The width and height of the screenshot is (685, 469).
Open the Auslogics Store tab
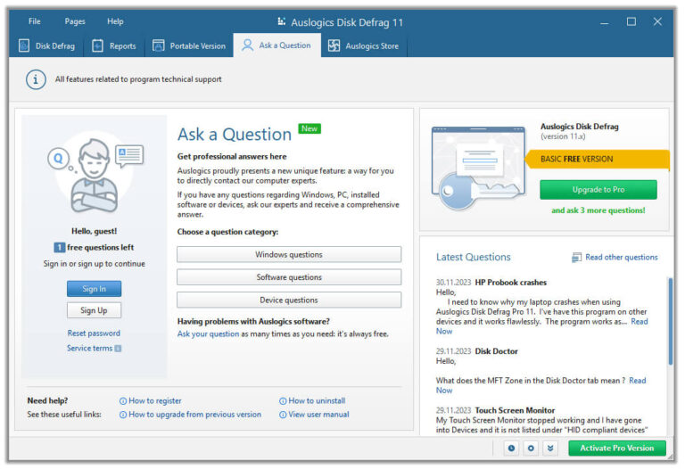pyautogui.click(x=364, y=45)
